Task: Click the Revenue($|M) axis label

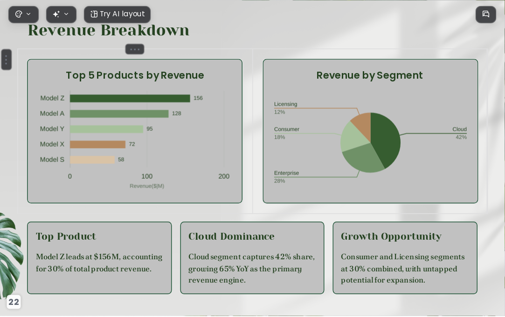Action: point(147,186)
